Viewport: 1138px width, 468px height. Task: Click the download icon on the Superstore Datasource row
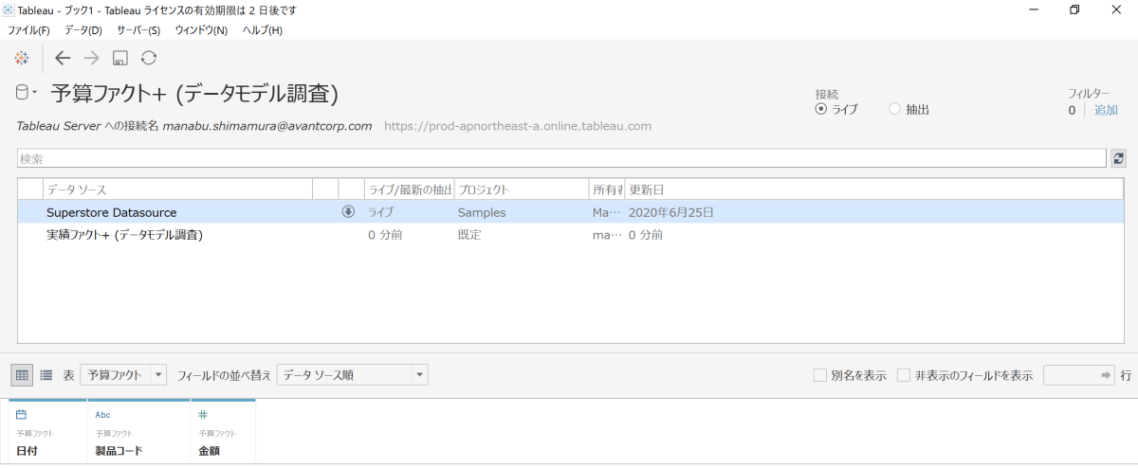tap(348, 212)
